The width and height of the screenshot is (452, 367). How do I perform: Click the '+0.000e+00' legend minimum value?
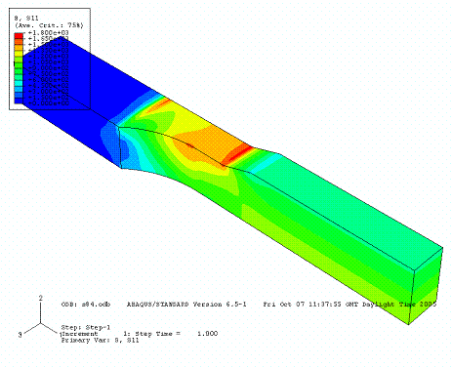(49, 103)
